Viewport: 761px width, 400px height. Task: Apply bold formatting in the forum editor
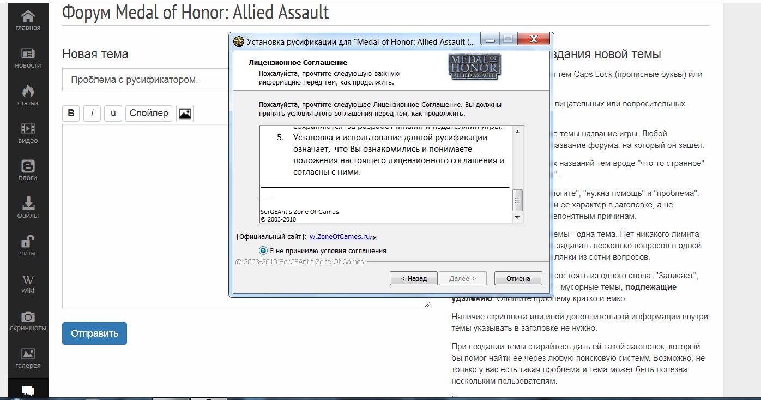71,114
